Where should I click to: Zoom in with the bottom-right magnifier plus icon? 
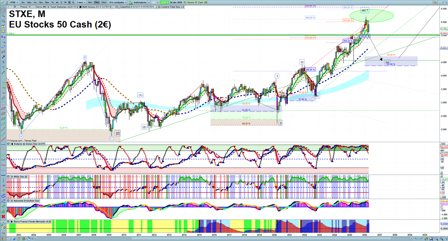pos(442,239)
